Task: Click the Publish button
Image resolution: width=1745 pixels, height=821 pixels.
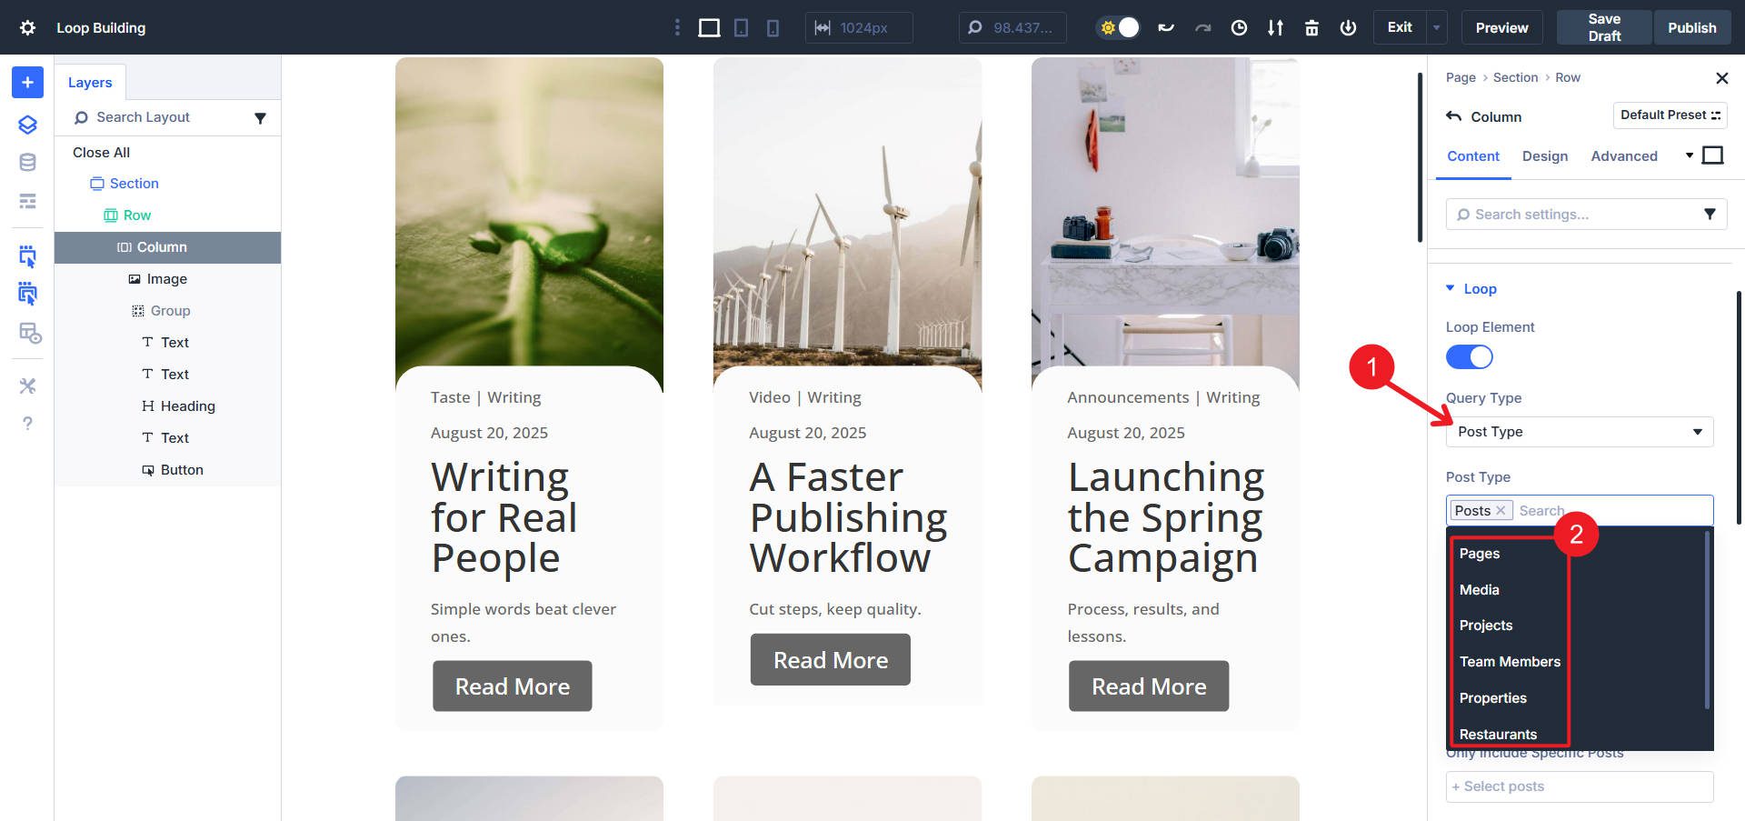Action: point(1691,28)
